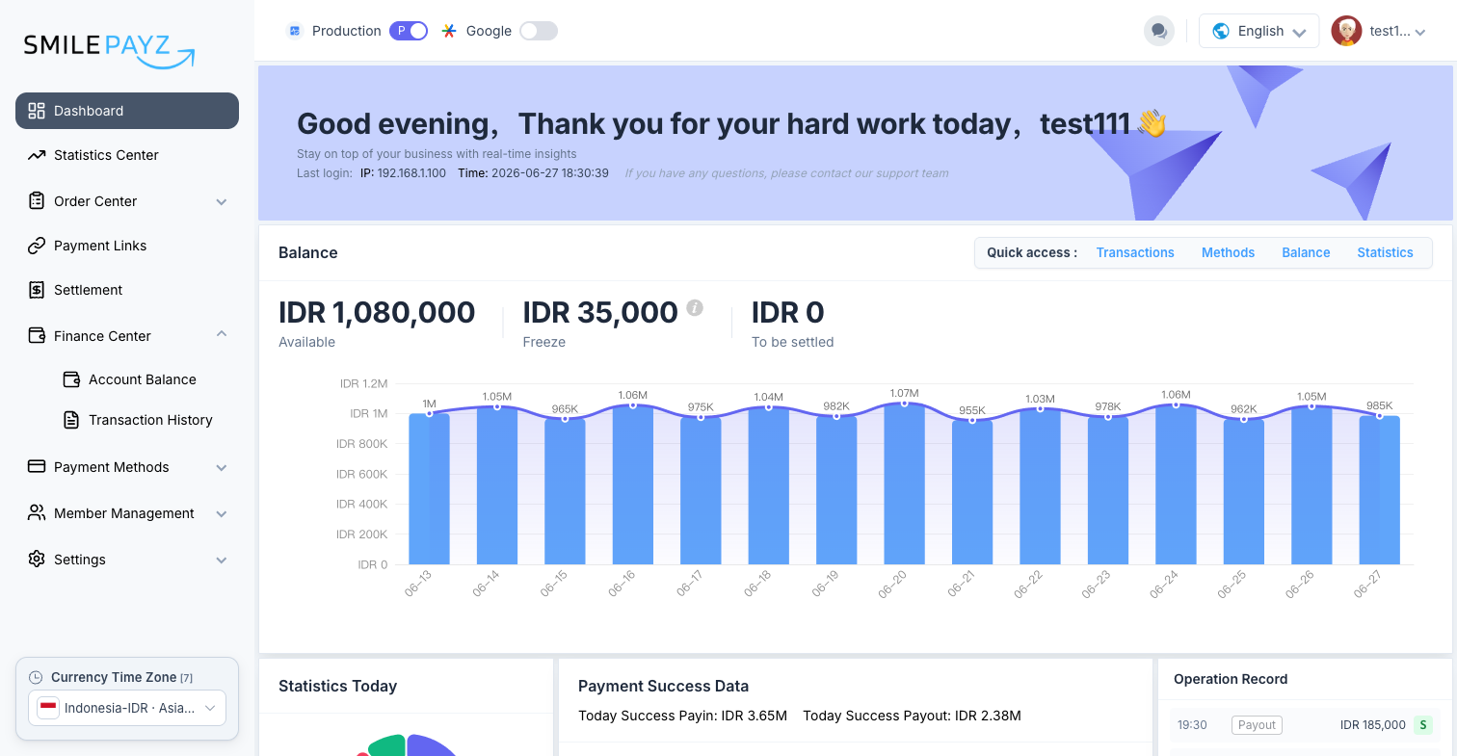Collapse the Finance Center menu

tap(222, 334)
